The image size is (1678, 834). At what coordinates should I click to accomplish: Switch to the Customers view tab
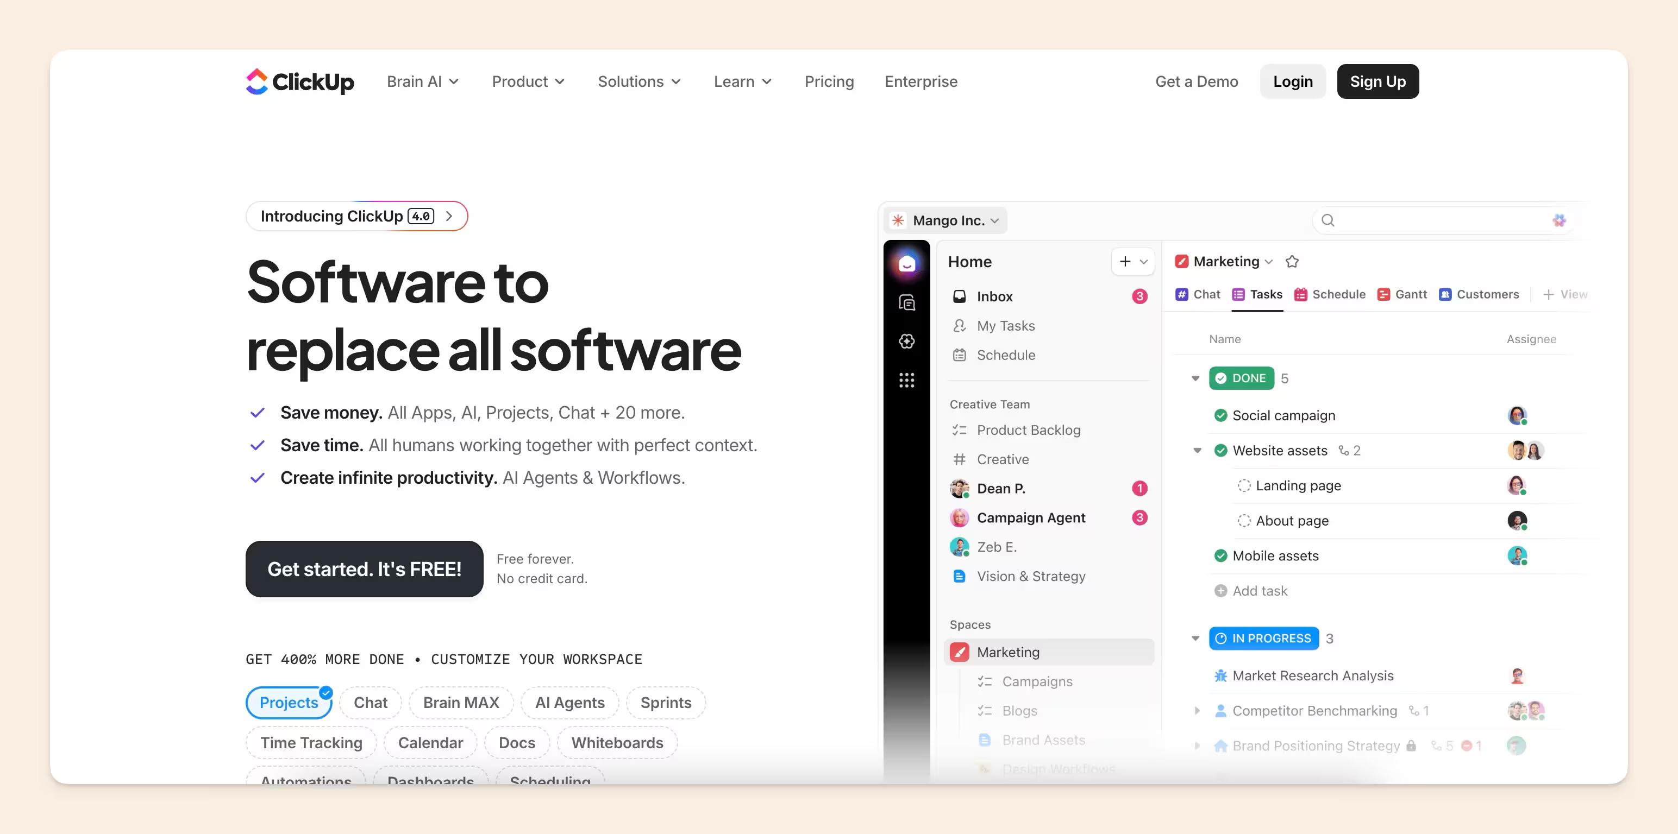[1479, 295]
